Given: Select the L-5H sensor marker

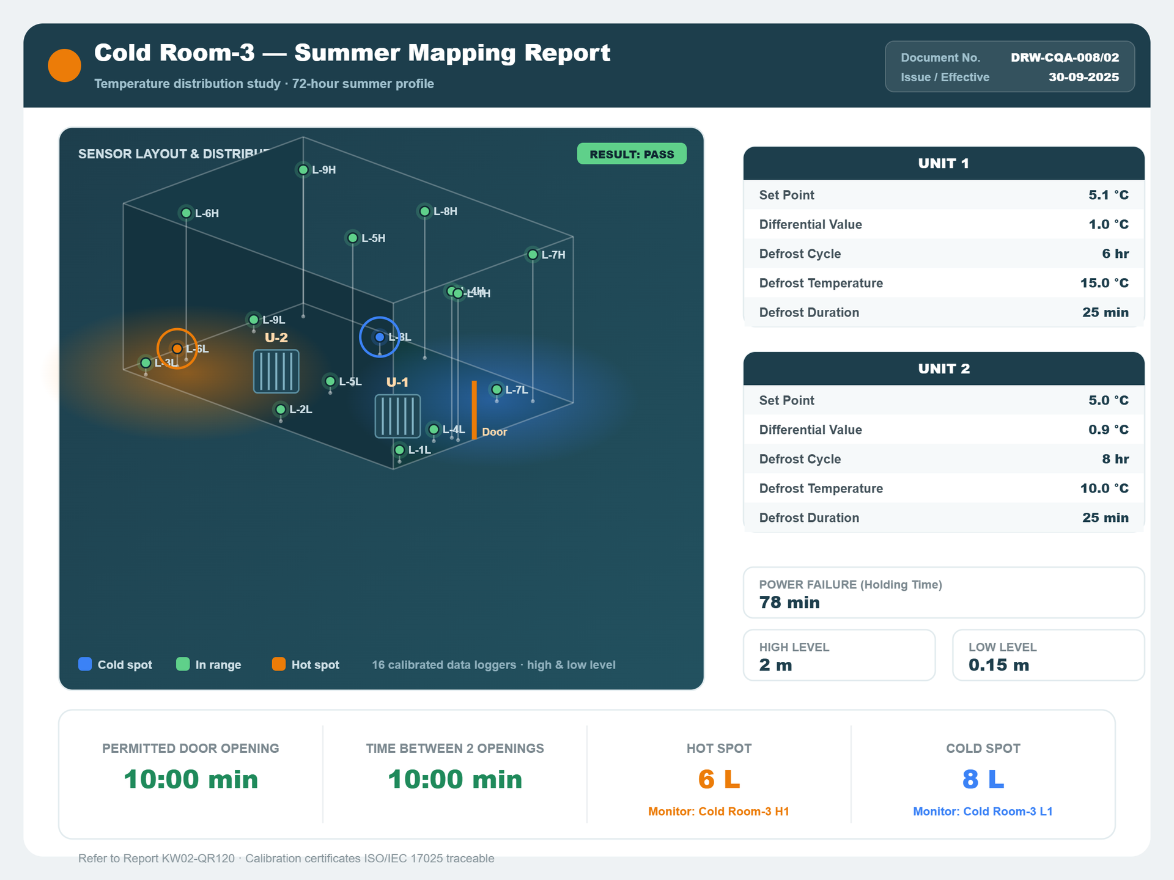Looking at the screenshot, I should click(x=352, y=238).
